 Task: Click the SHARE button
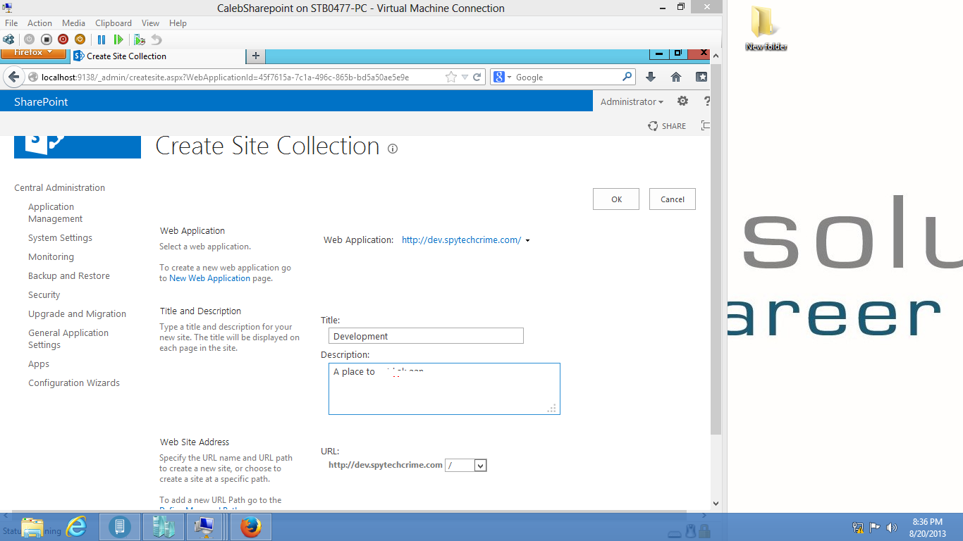point(667,126)
